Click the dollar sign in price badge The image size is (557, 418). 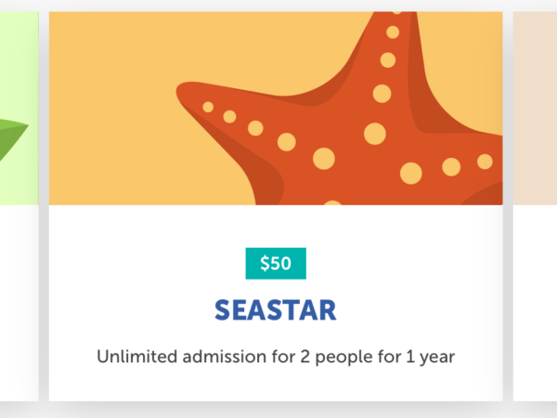pyautogui.click(x=265, y=264)
